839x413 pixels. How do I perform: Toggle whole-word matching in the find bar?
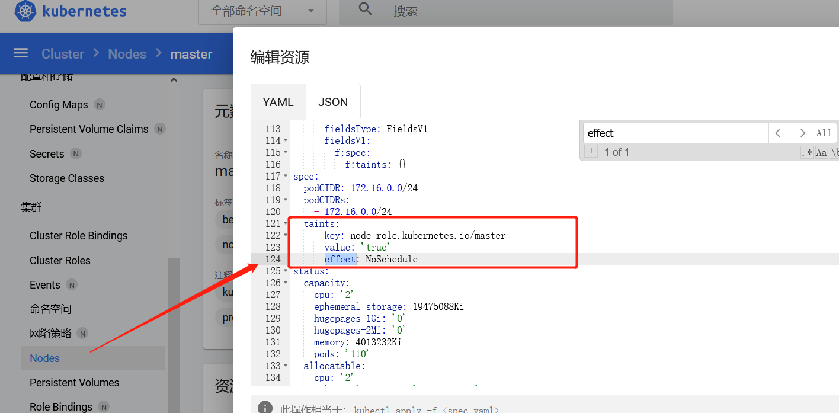(x=834, y=152)
